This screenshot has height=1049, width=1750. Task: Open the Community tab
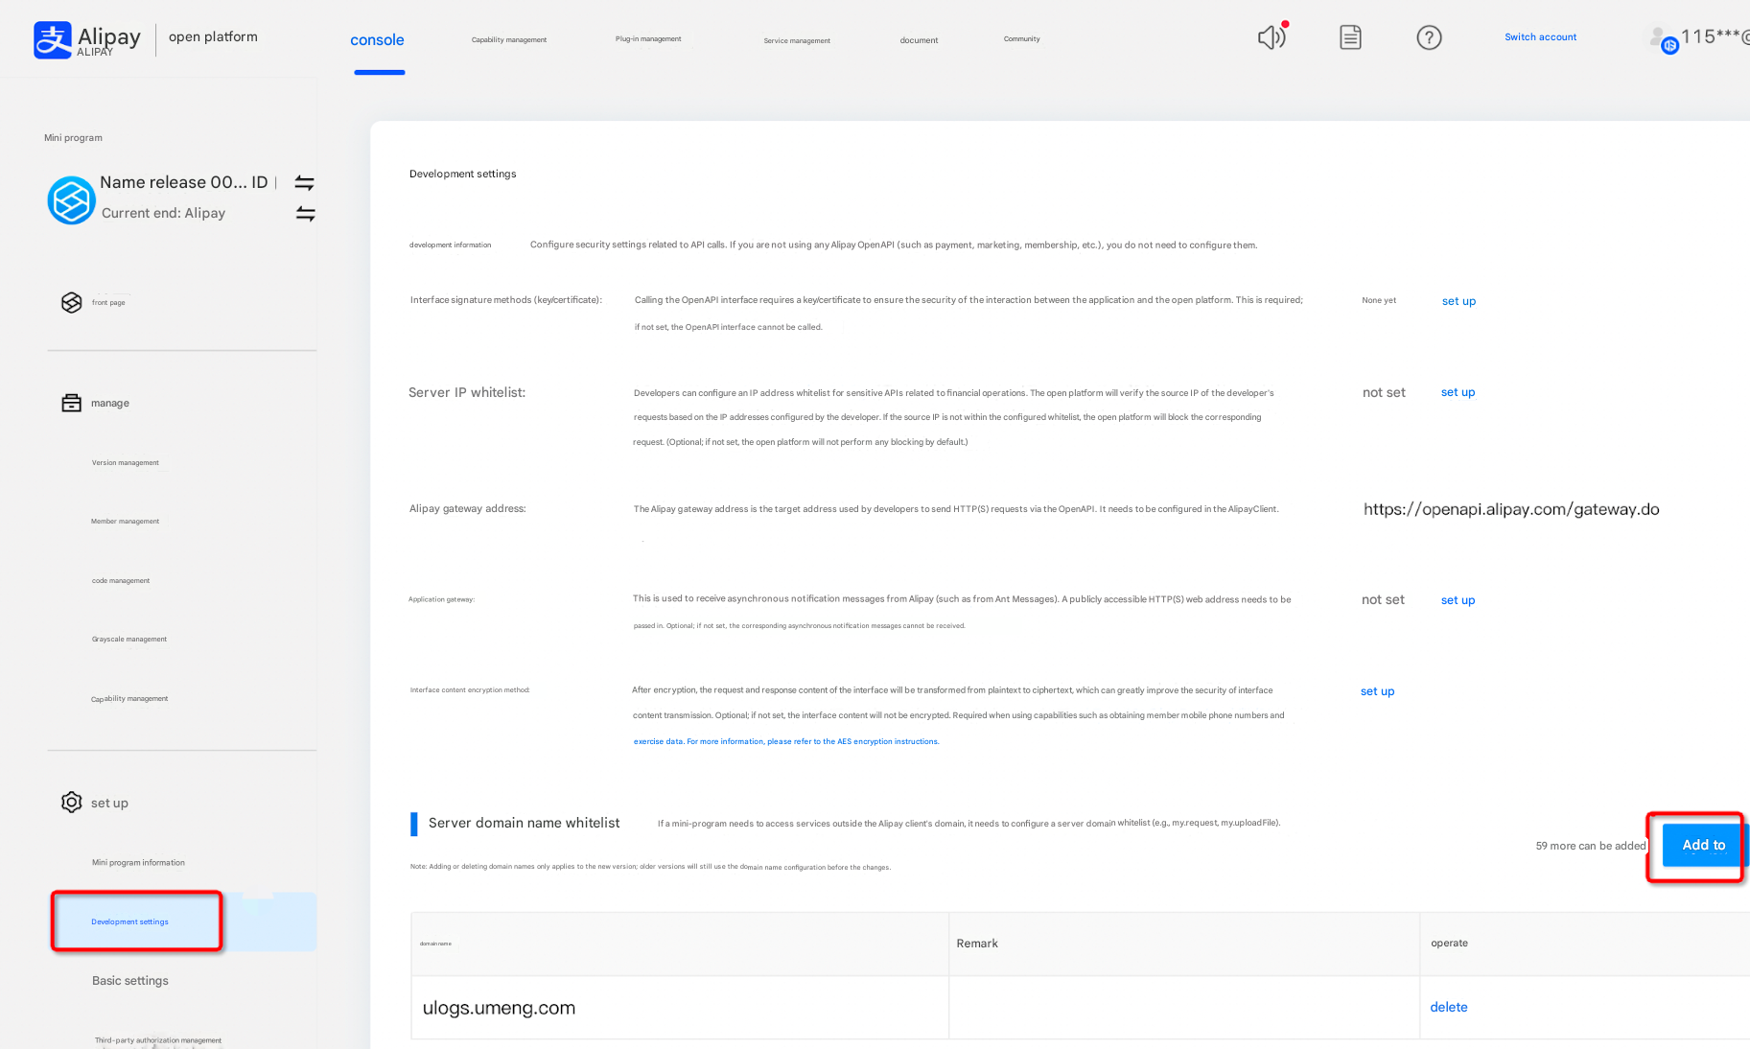click(1022, 39)
